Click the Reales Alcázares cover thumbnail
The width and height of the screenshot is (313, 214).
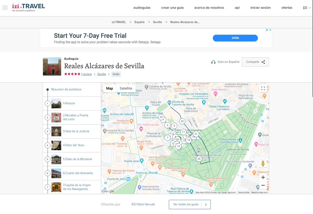[52, 66]
